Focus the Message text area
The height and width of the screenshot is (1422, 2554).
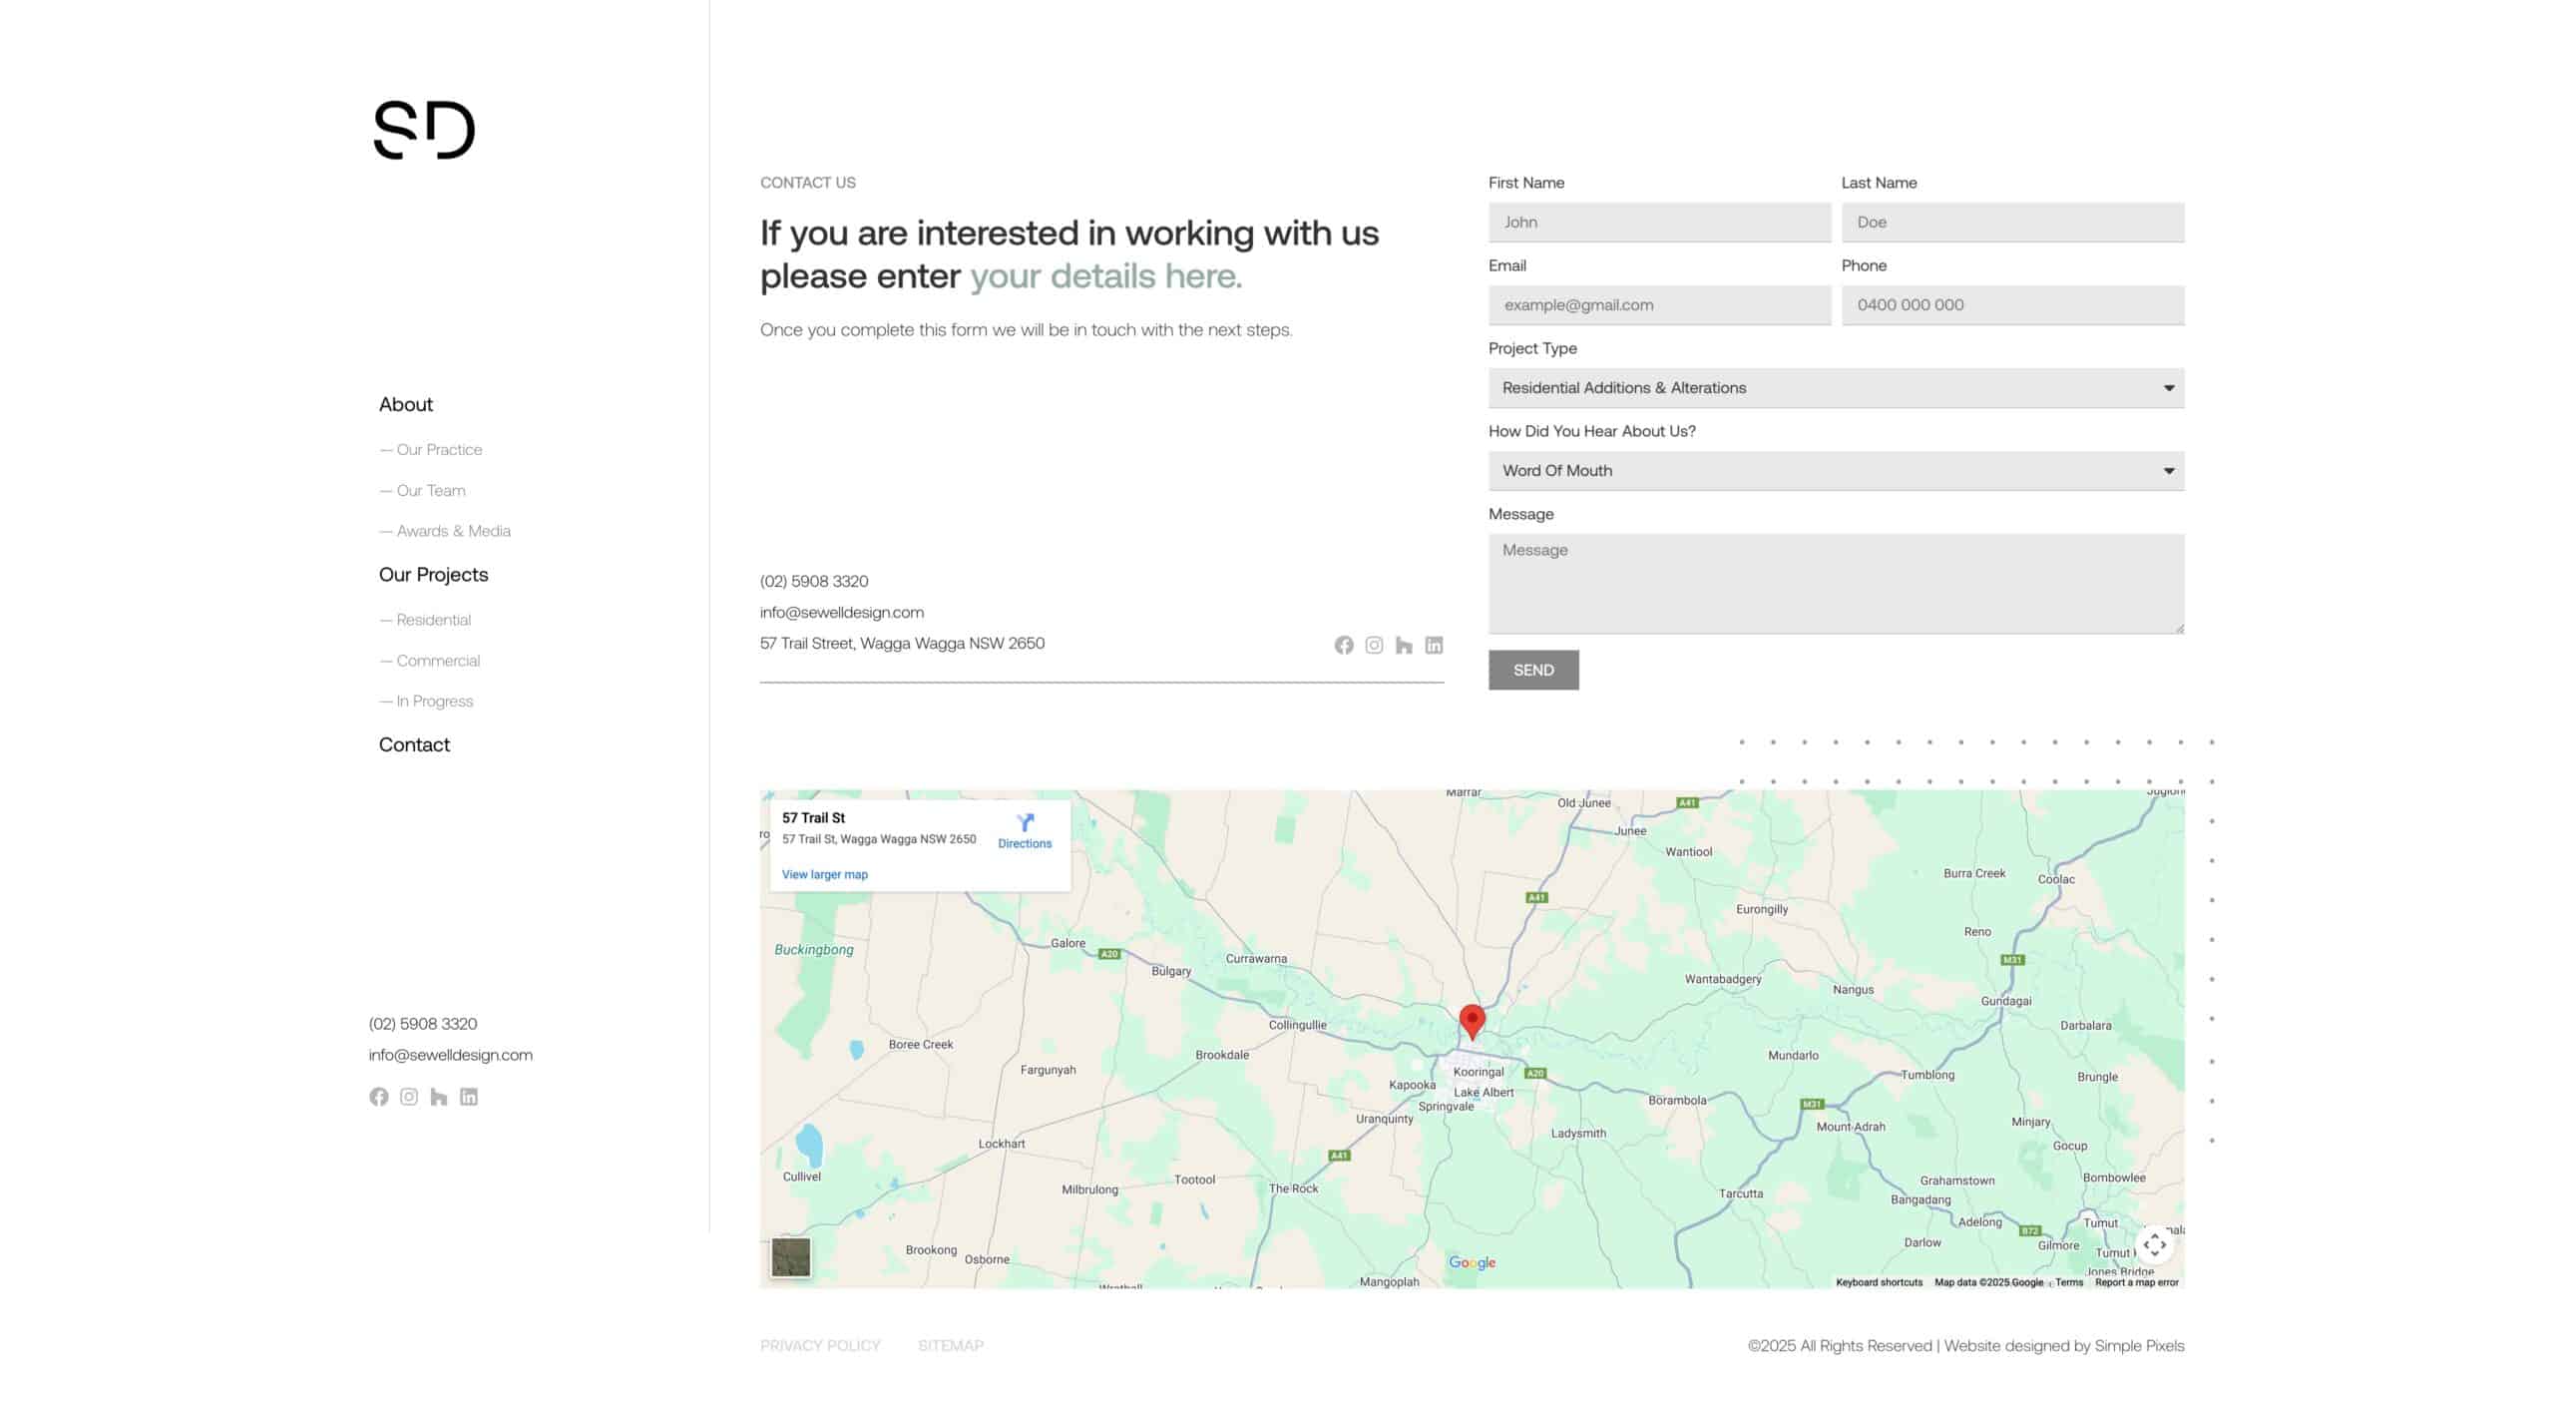(x=1836, y=584)
